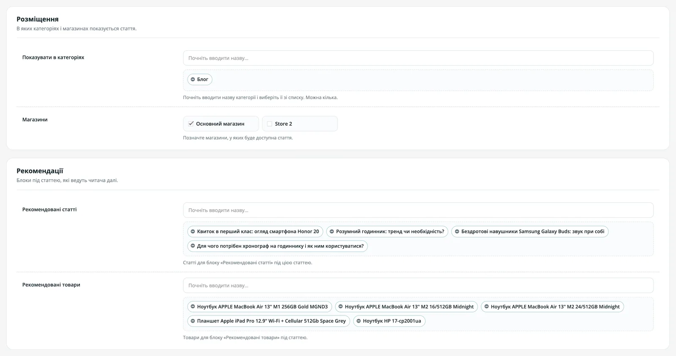Select the Розміщення section heading

click(38, 19)
